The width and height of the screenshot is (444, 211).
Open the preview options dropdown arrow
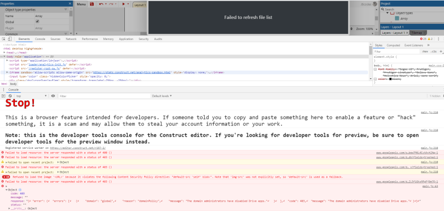[x=128, y=4]
